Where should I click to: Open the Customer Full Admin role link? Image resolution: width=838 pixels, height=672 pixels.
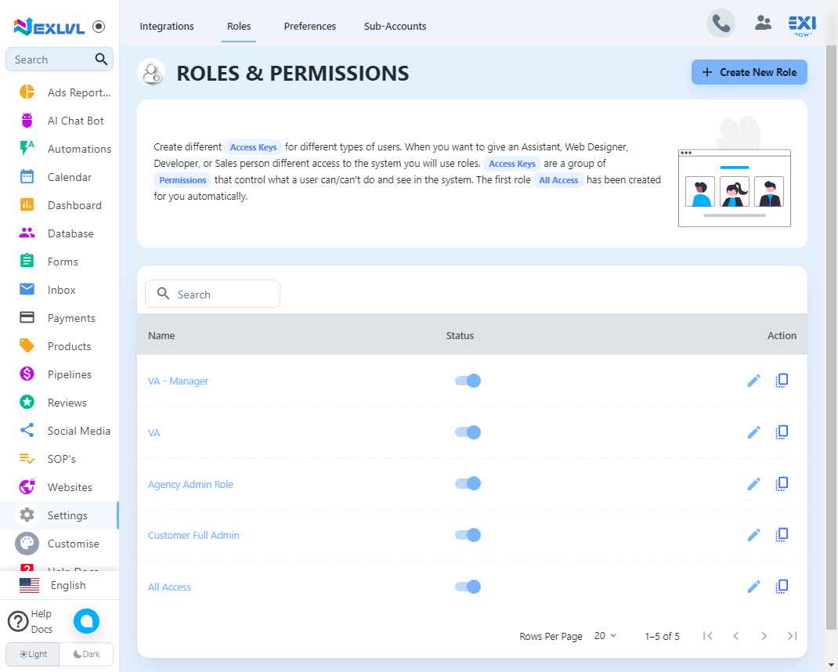[193, 535]
